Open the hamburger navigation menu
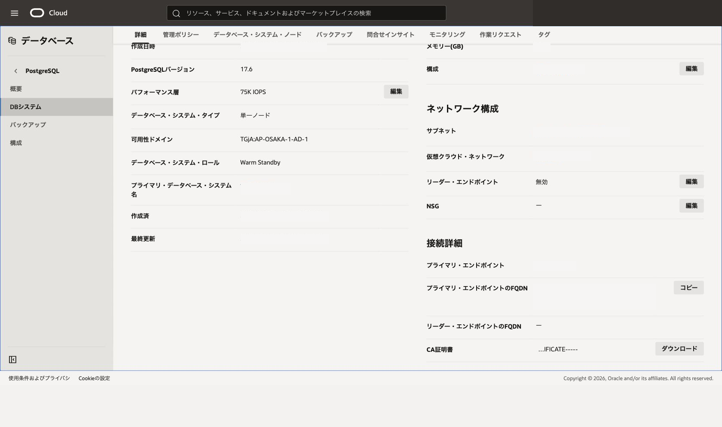722x427 pixels. click(14, 13)
